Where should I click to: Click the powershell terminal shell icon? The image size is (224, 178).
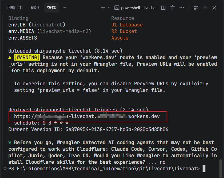click(117, 8)
